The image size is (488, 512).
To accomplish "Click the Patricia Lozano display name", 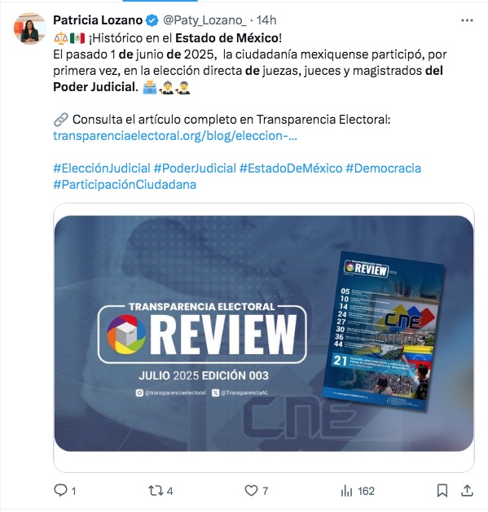I will click(98, 20).
